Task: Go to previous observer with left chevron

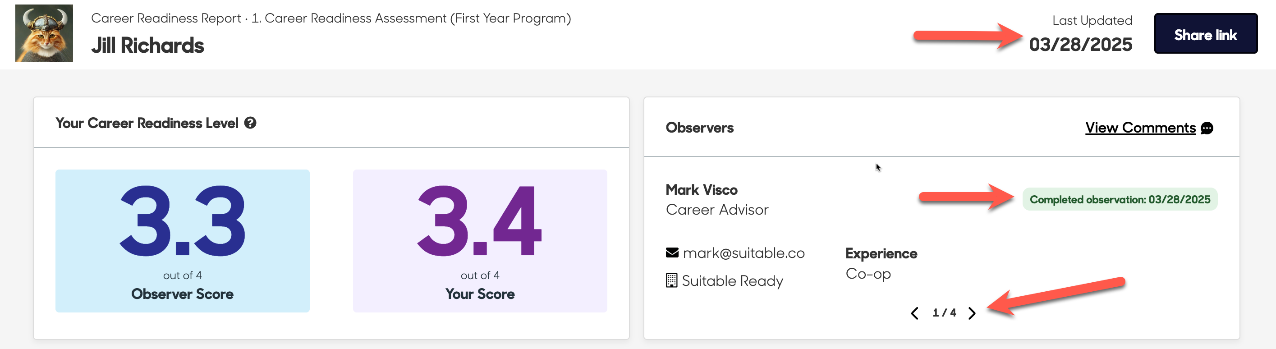Action: point(914,313)
